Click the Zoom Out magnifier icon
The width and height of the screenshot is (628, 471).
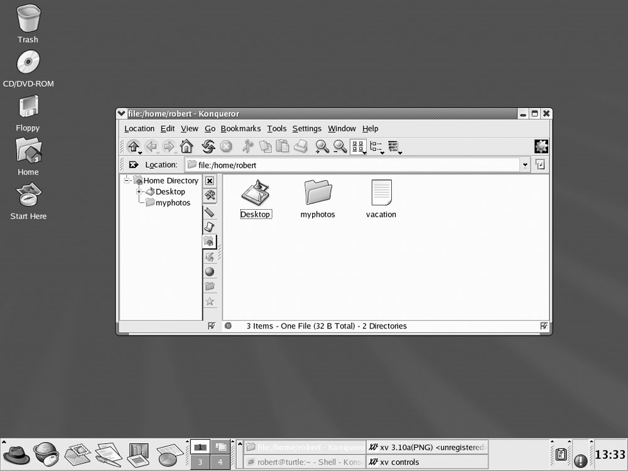[x=340, y=147]
